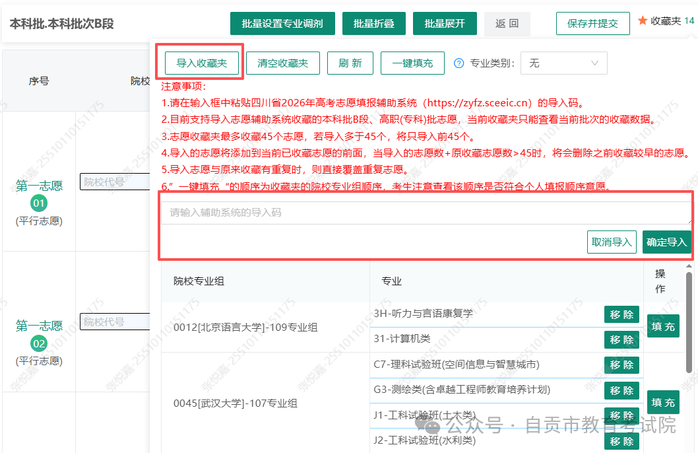Viewport: 698px width, 453px height.
Task: Click 院校代号 field for volunteer 01
Action: (x=115, y=182)
